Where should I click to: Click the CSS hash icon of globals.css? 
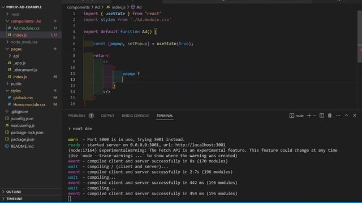[x=9, y=98]
